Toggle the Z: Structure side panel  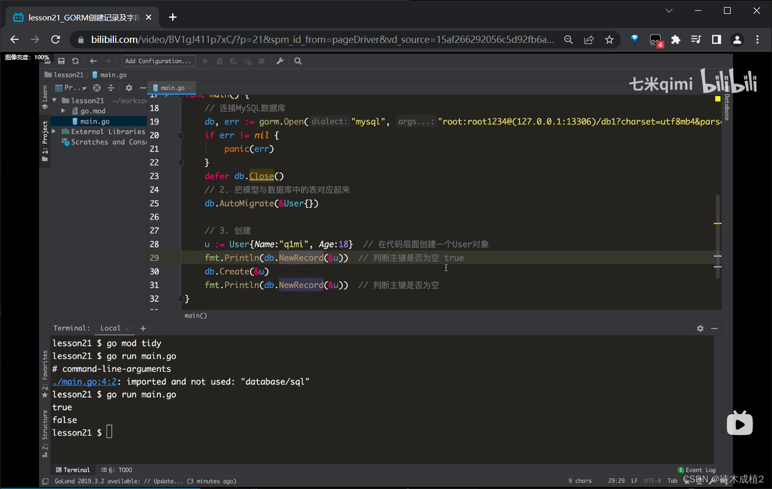click(45, 433)
